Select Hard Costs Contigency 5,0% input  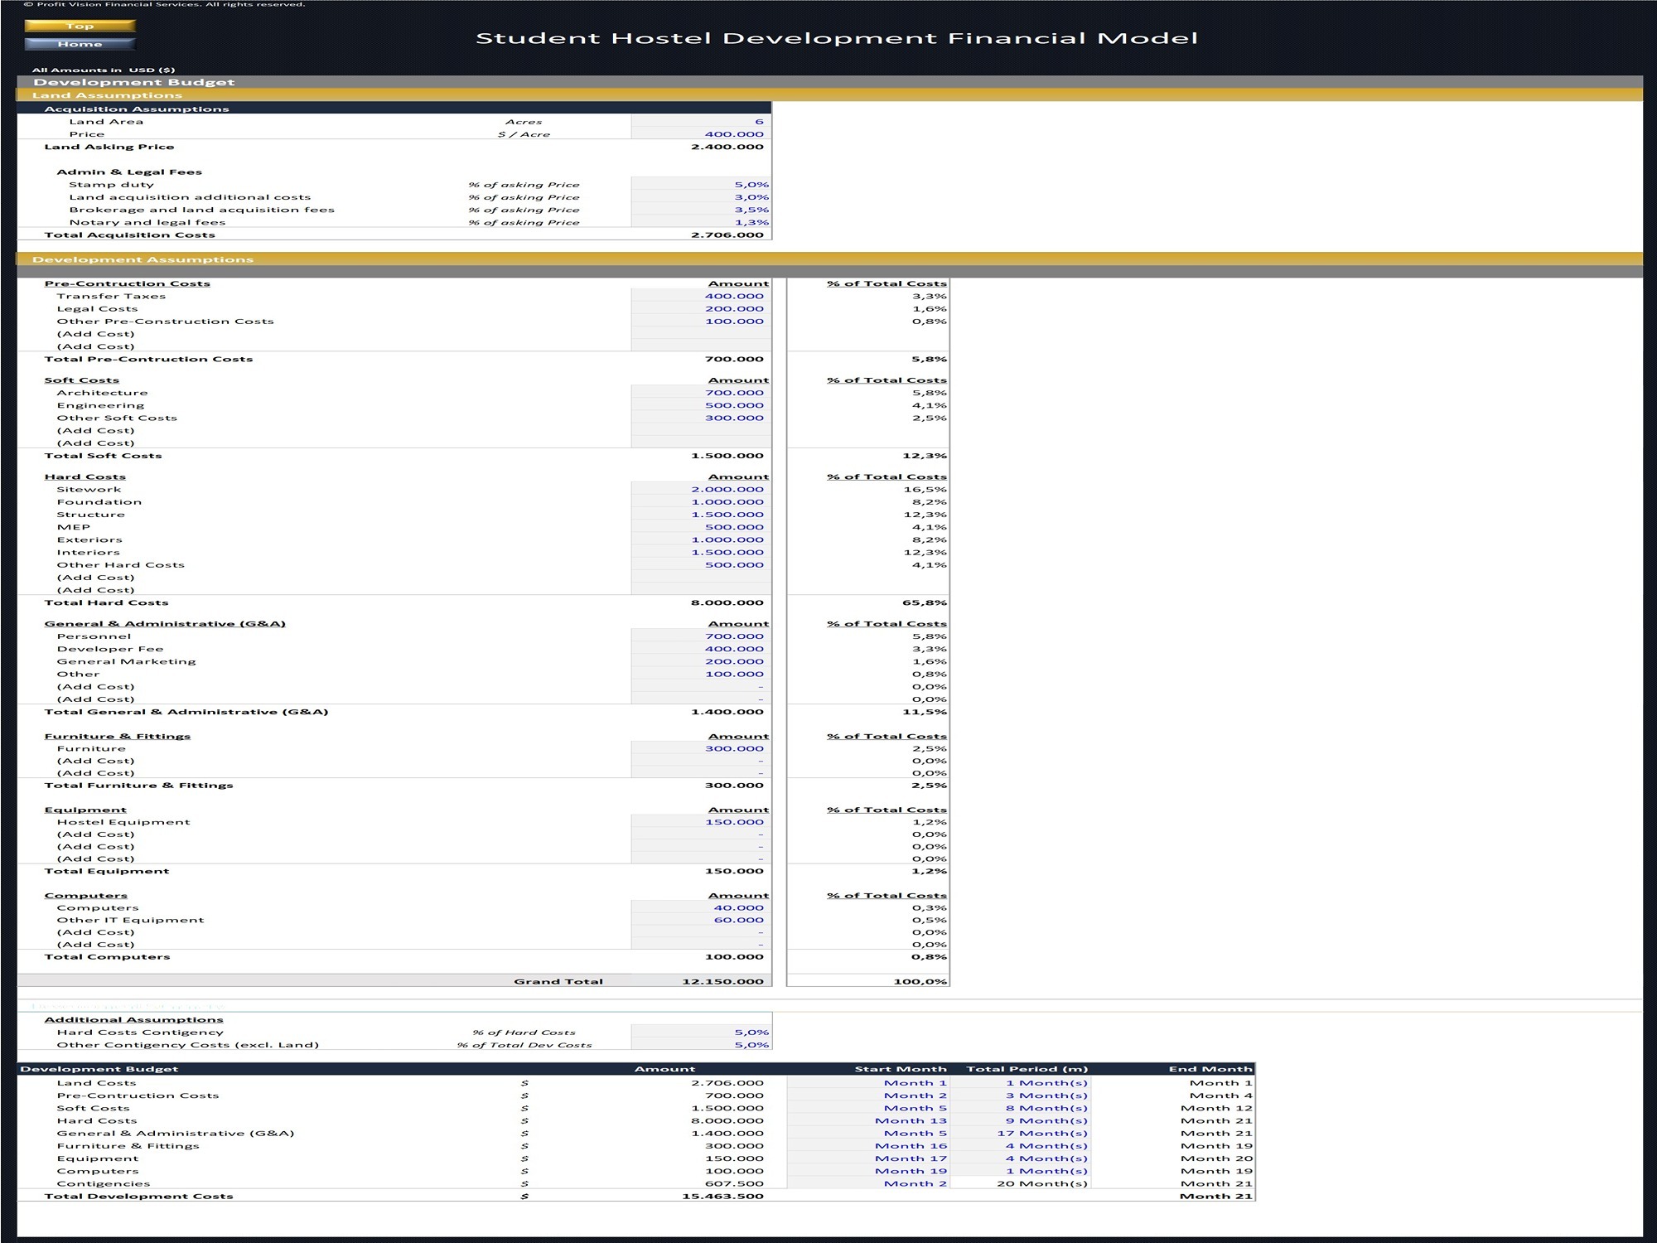(x=701, y=1032)
